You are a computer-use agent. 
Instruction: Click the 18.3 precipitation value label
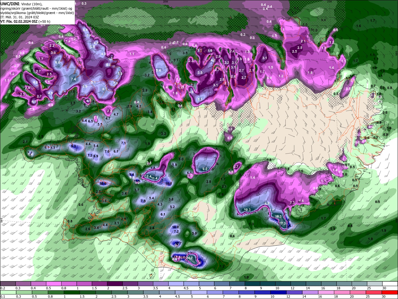278,216
